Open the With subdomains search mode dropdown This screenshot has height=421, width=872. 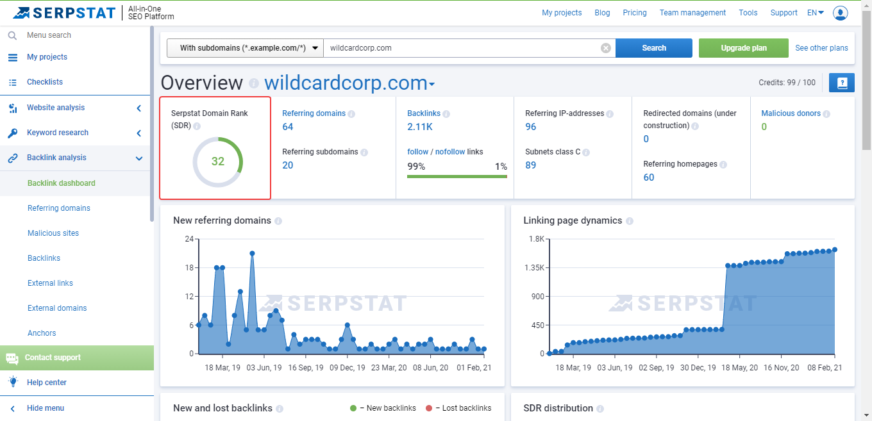[x=244, y=48]
